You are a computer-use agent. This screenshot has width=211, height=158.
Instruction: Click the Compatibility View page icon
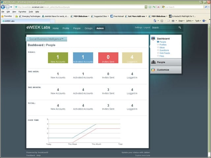click(x=150, y=7)
